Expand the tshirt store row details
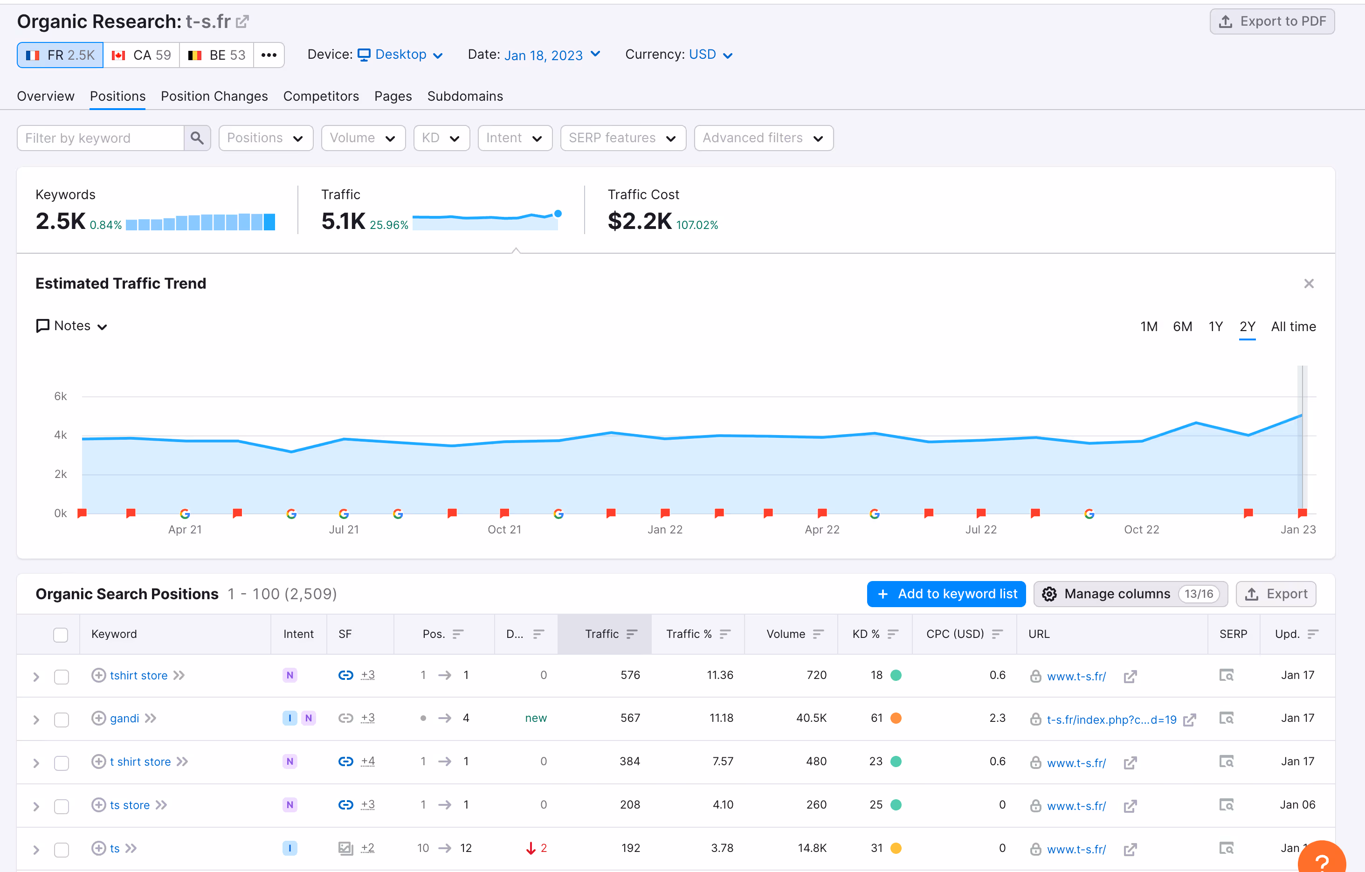Viewport: 1365px width, 872px height. (36, 677)
